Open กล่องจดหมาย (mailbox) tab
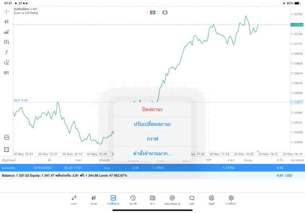The image size is (305, 213). [172, 200]
